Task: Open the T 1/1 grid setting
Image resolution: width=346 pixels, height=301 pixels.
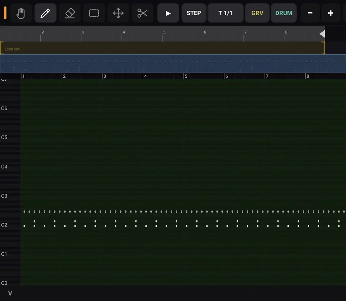Action: (225, 13)
